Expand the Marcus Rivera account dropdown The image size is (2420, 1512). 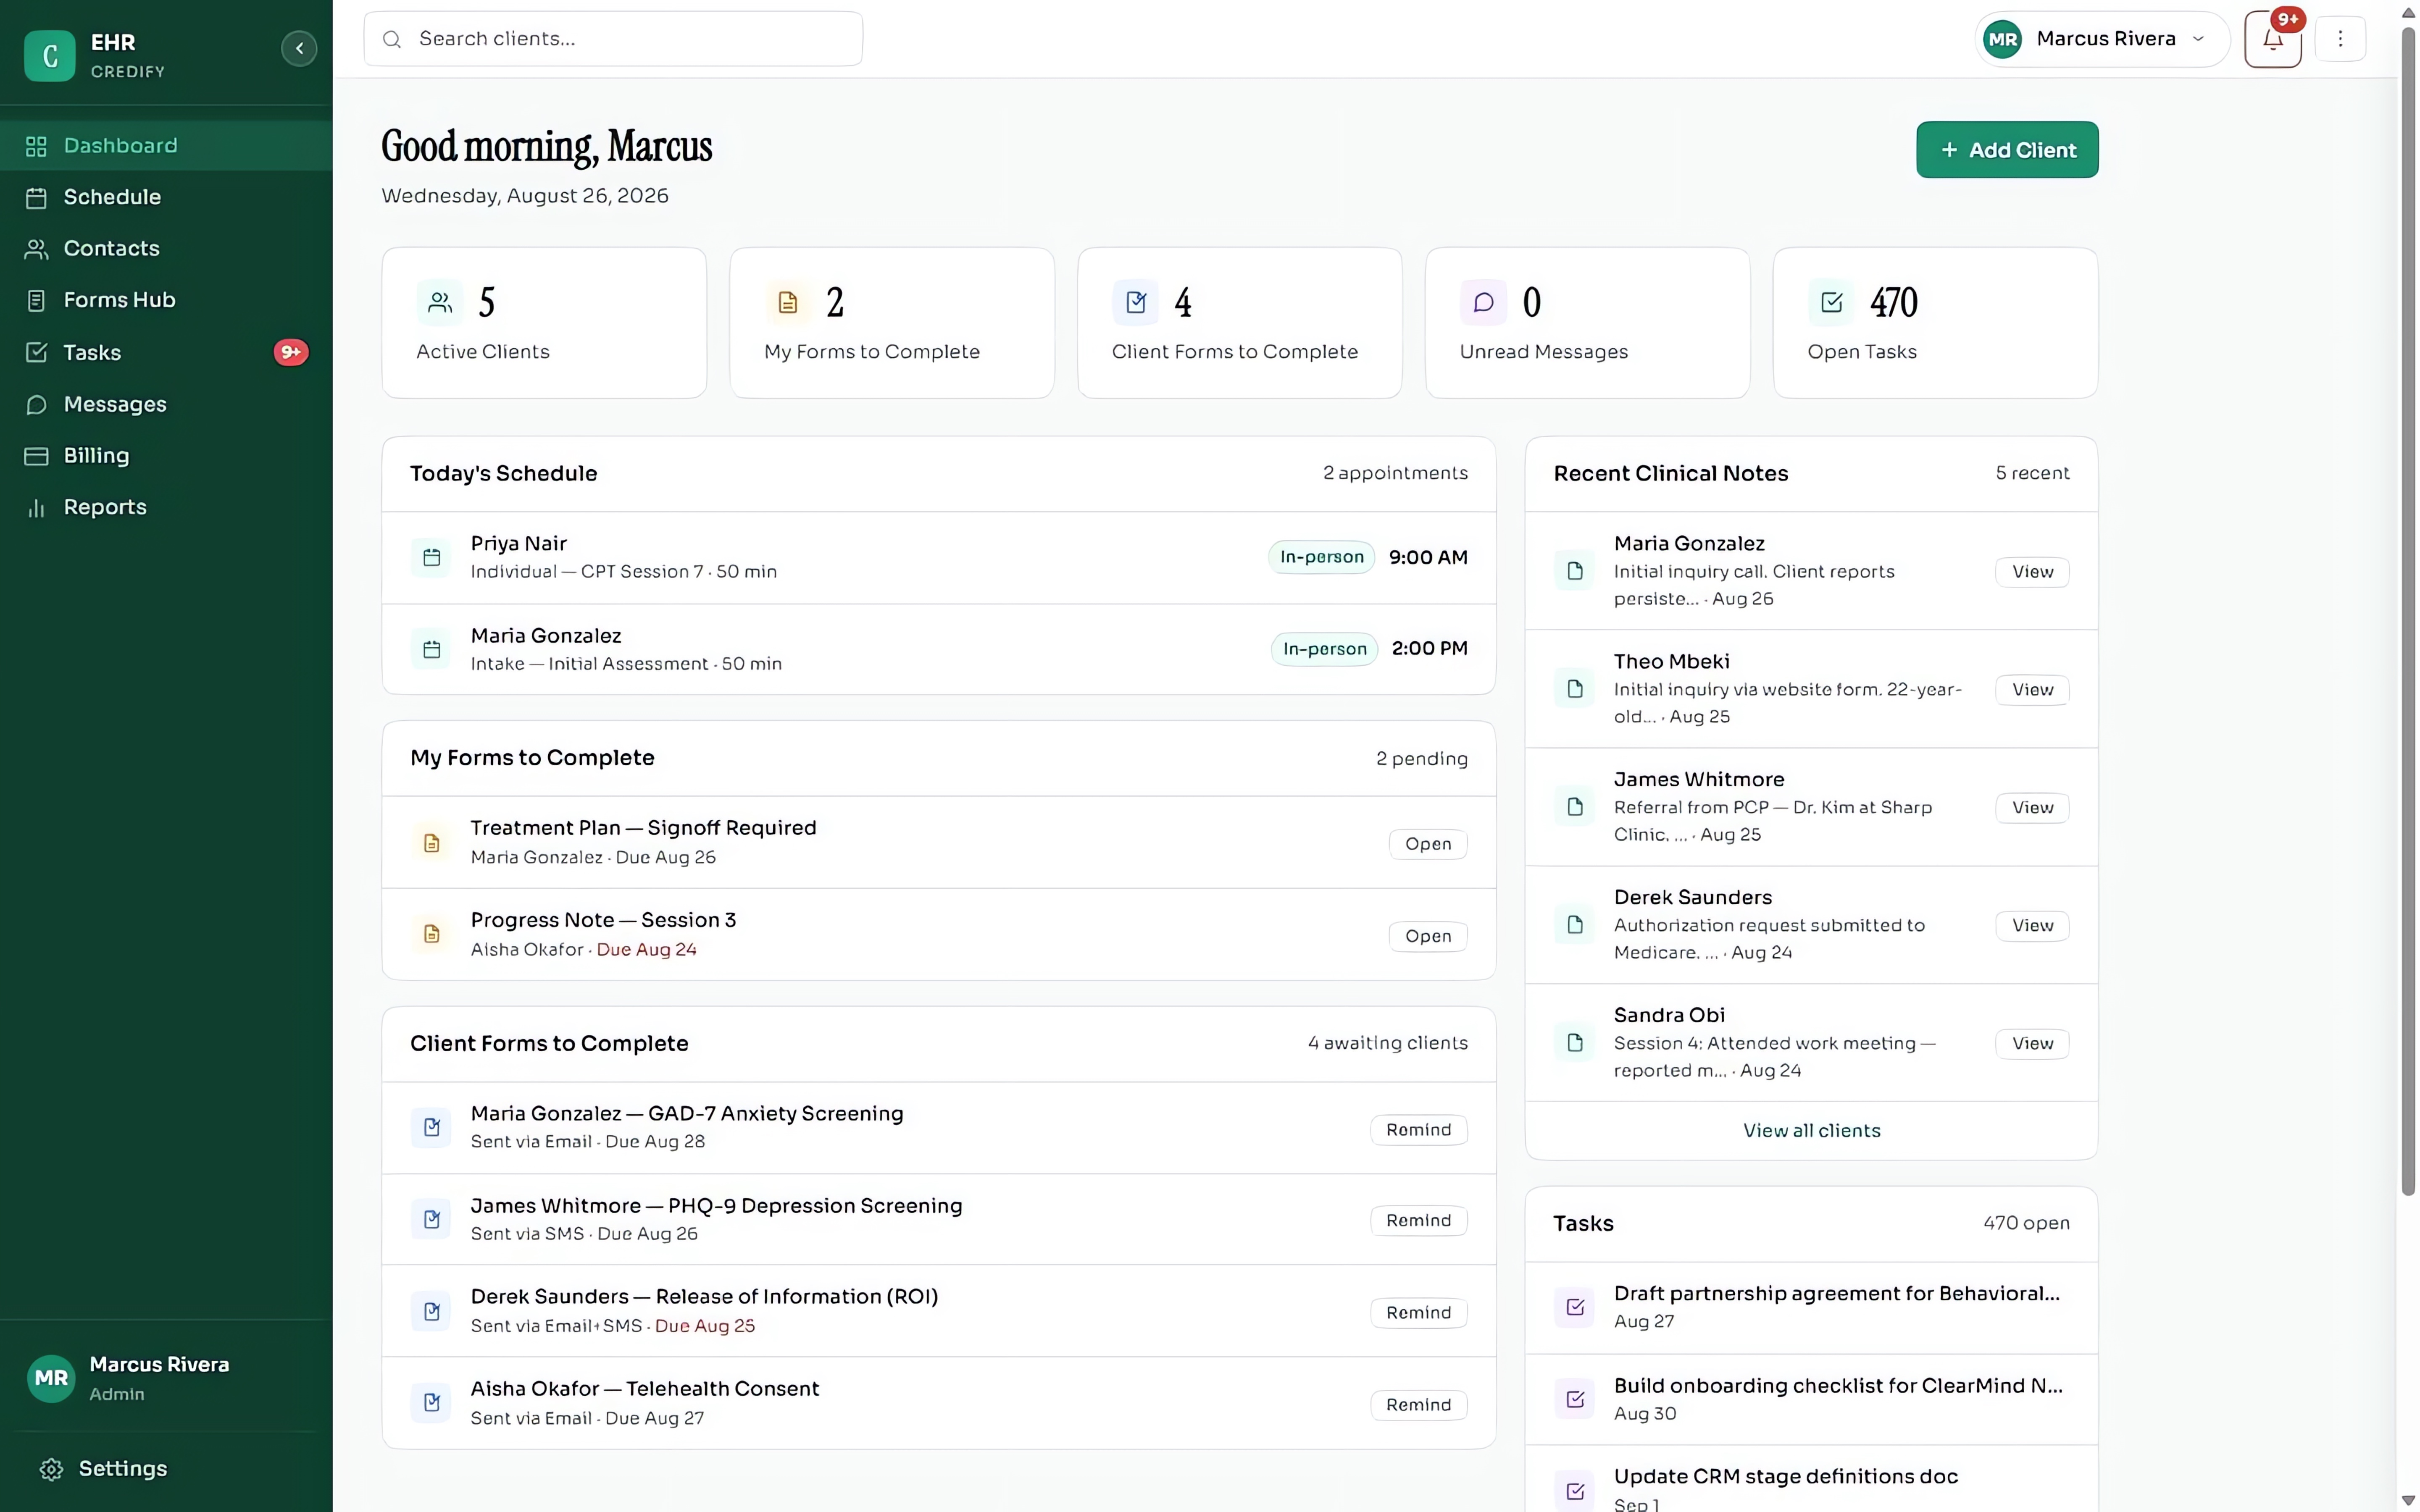[x=2102, y=39]
